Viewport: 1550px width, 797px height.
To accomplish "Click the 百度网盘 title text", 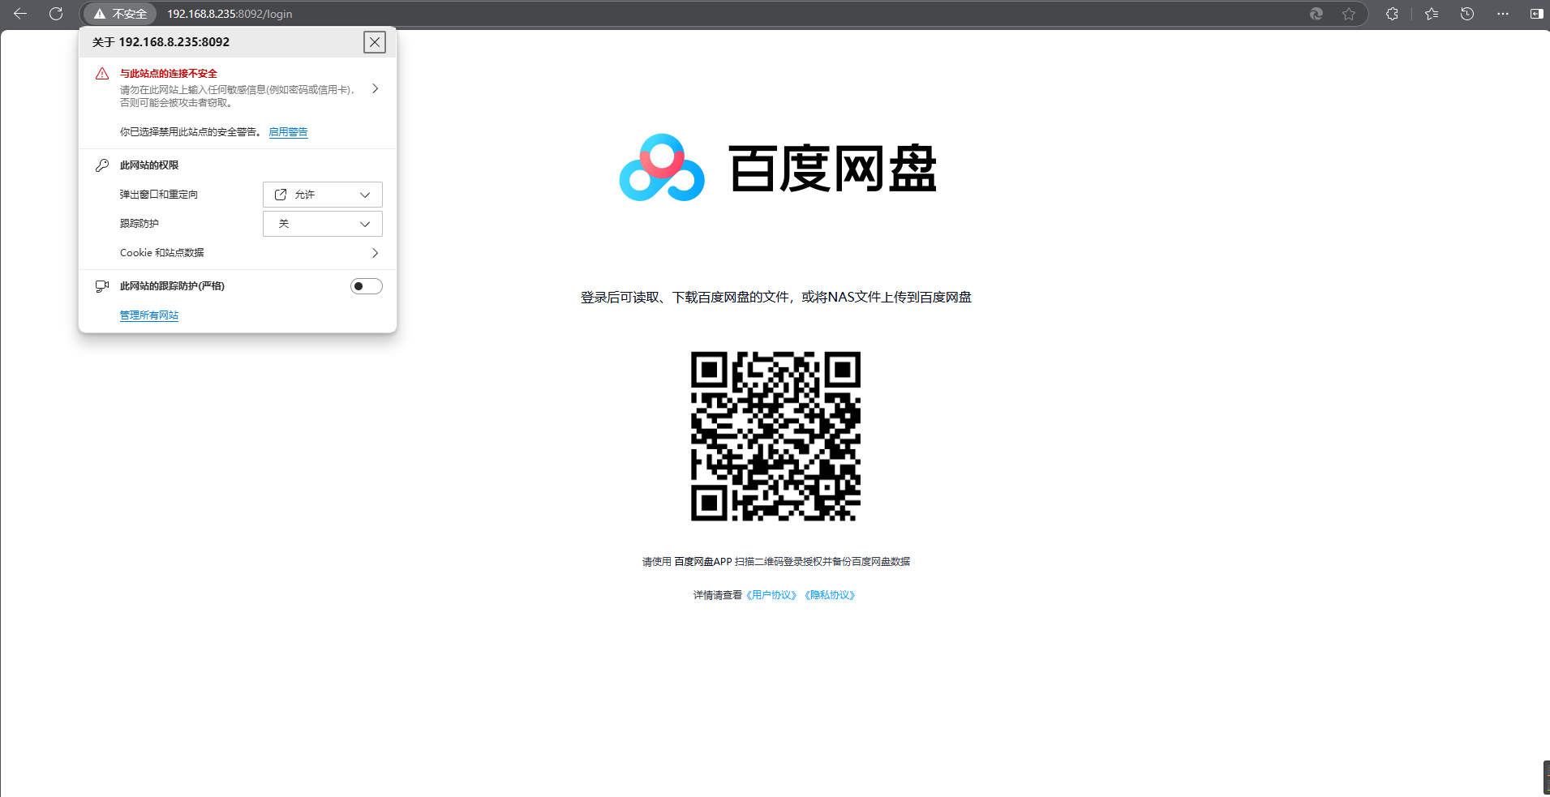I will click(x=833, y=169).
